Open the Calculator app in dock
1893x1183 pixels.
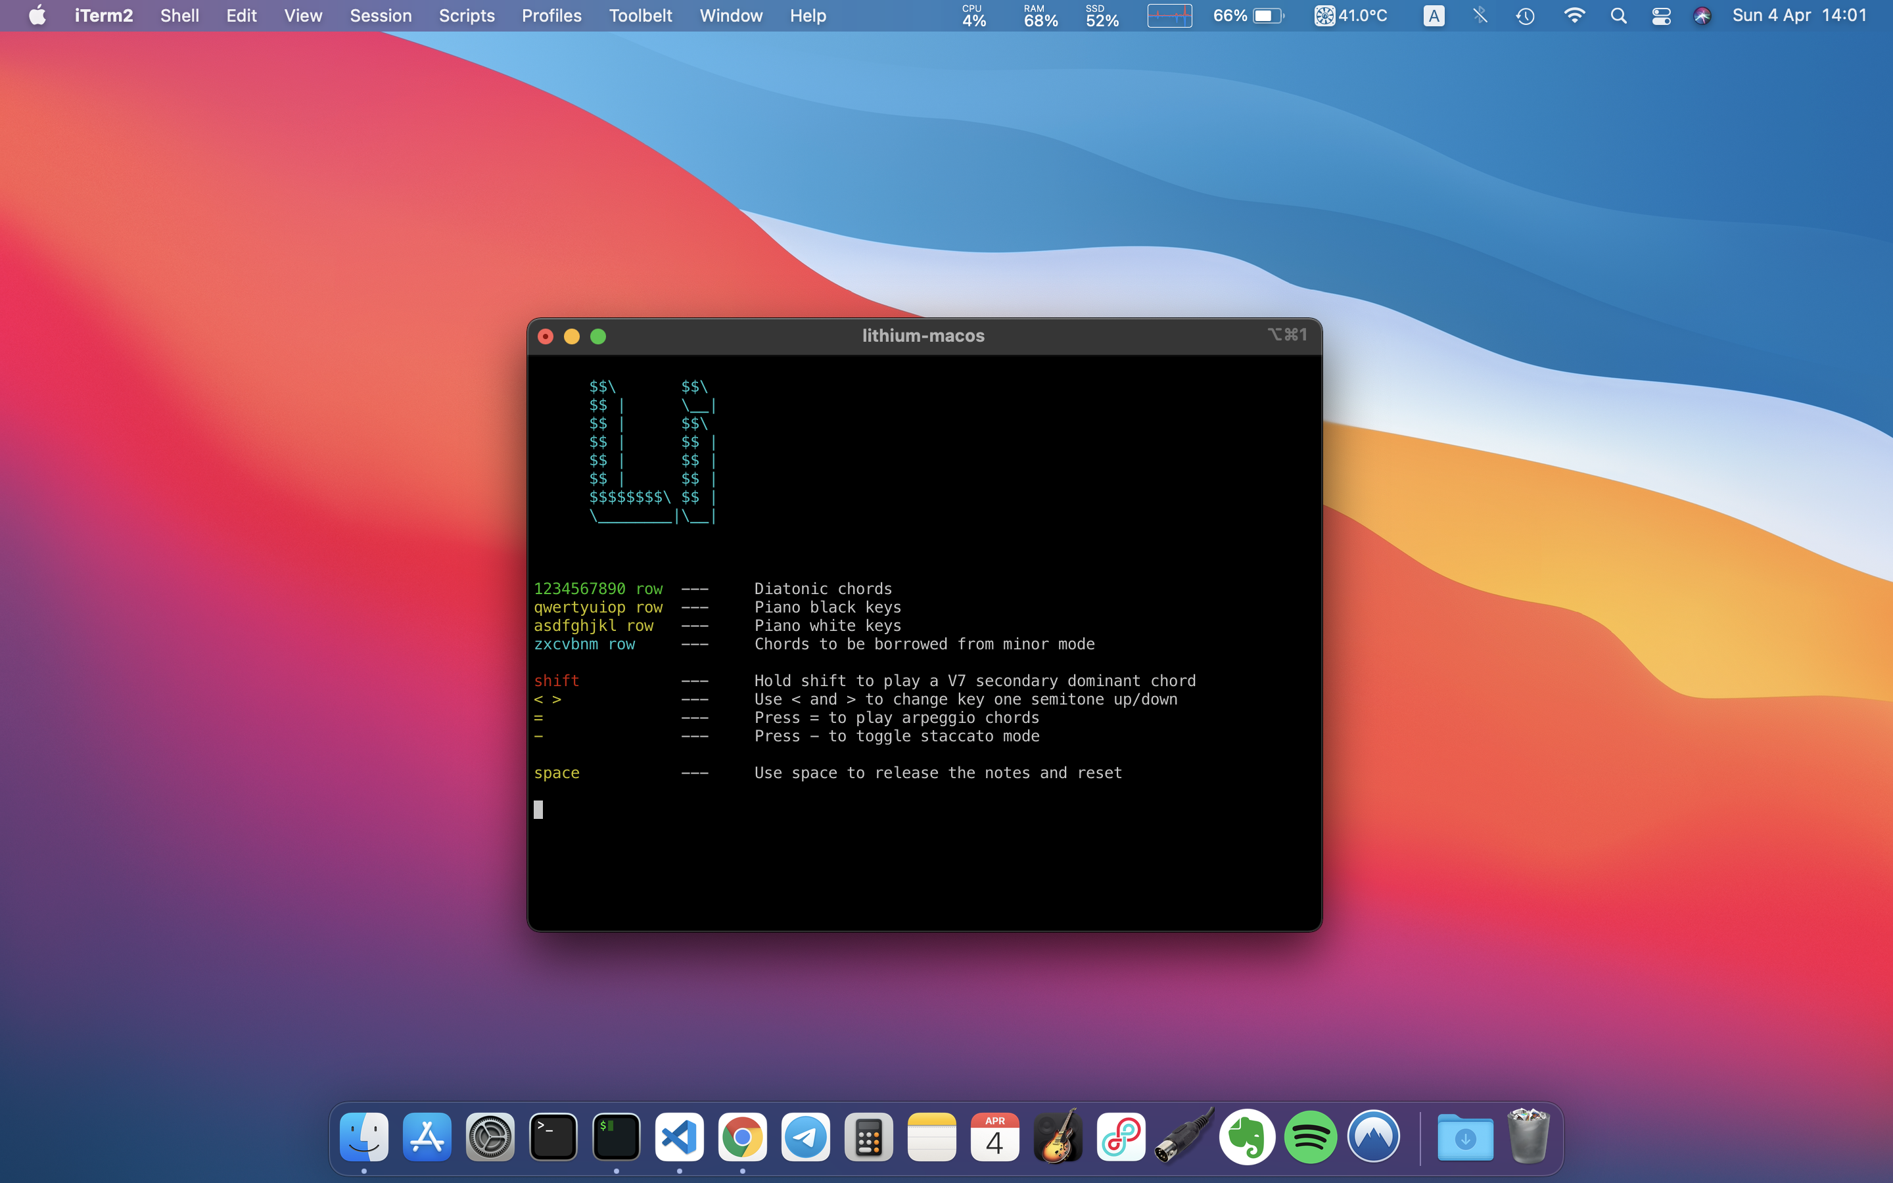point(868,1137)
